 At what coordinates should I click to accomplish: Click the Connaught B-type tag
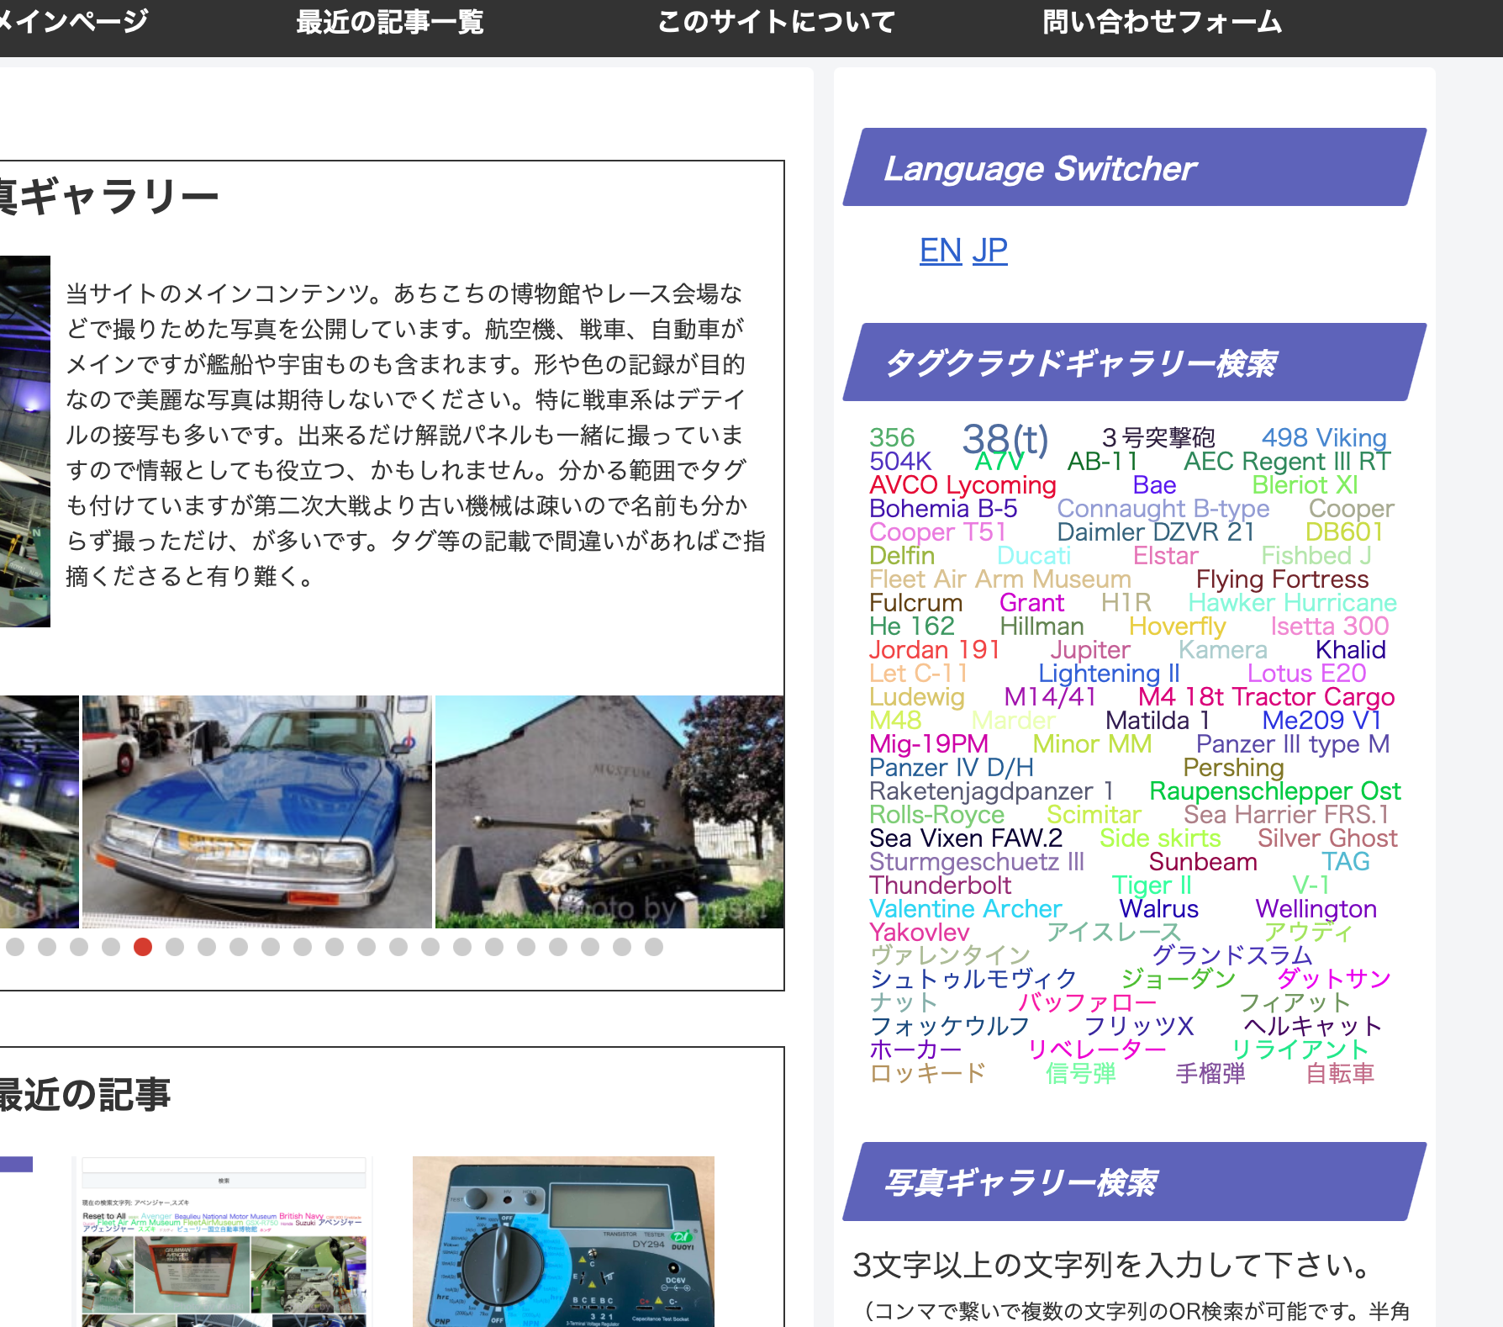click(x=1163, y=509)
